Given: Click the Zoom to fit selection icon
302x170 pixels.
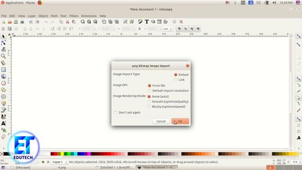Looking at the screenshot, I should point(83,22).
